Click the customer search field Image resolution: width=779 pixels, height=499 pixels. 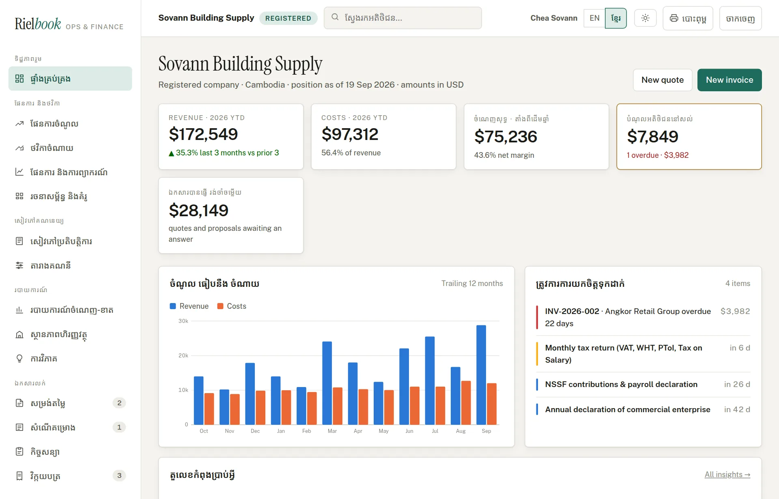coord(403,18)
